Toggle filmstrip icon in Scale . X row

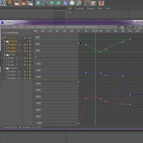point(27,58)
